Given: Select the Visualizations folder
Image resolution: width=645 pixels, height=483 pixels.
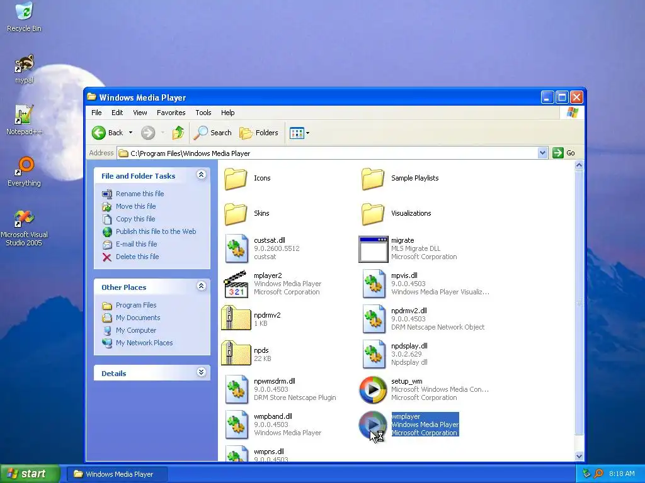Looking at the screenshot, I should coord(373,214).
